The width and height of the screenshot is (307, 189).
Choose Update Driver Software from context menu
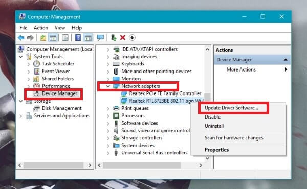click(x=231, y=108)
